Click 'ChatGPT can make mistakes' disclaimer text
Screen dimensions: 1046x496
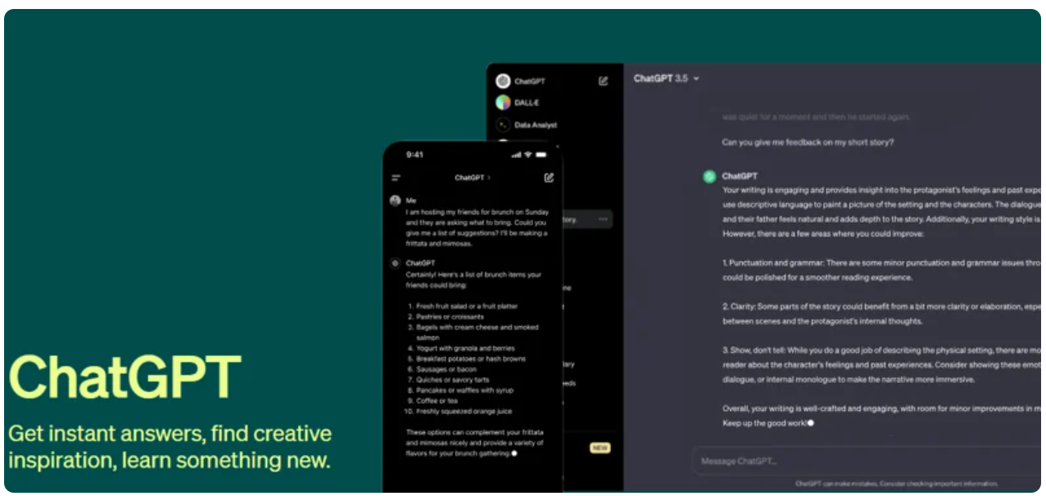point(895,485)
